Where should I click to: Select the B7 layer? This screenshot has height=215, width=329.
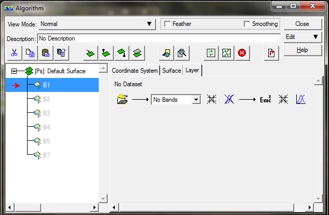coord(46,155)
